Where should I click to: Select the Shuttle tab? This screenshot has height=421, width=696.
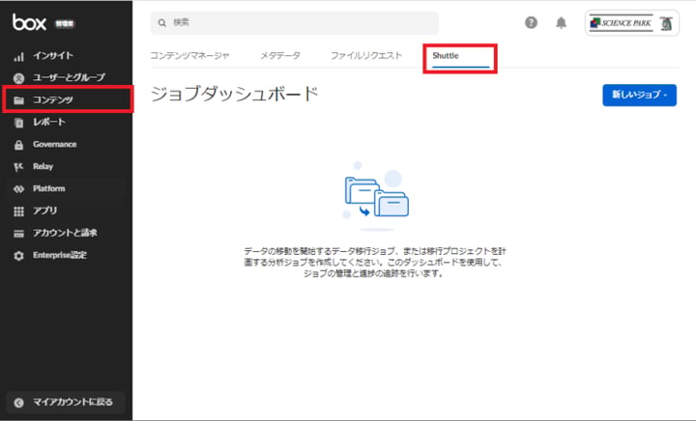(x=446, y=56)
